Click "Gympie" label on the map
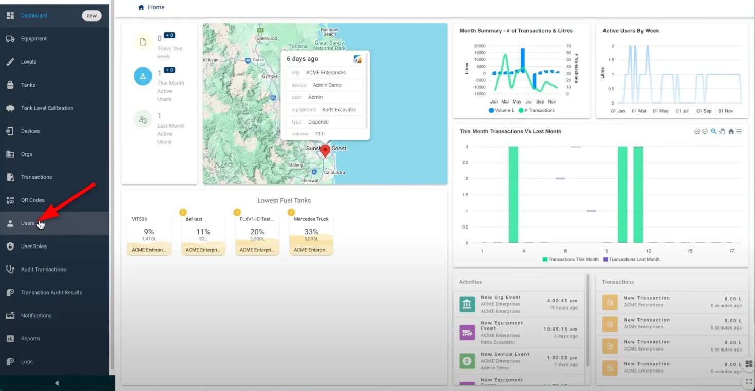 (x=270, y=76)
